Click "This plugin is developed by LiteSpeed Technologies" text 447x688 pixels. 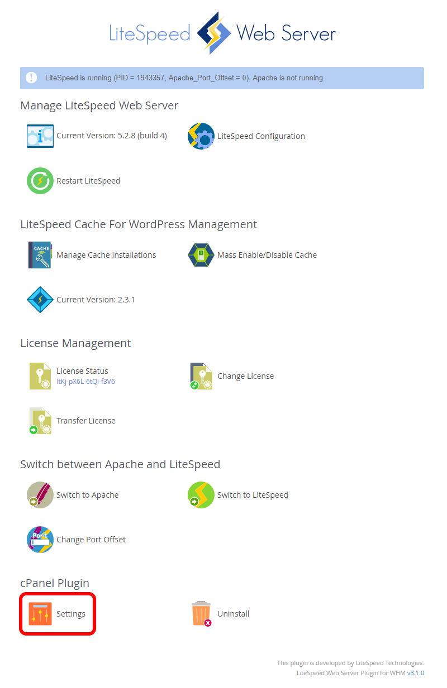coord(350,663)
